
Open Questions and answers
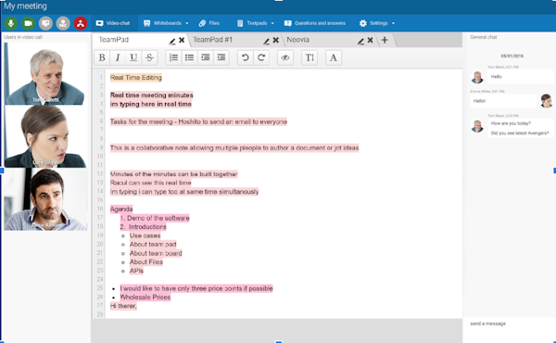[x=315, y=23]
